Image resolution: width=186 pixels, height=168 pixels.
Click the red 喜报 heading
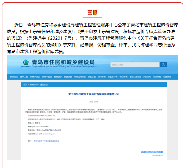(x=92, y=13)
